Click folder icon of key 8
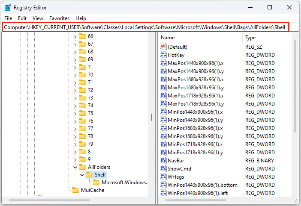The width and height of the screenshot is (301, 206). coord(82,151)
